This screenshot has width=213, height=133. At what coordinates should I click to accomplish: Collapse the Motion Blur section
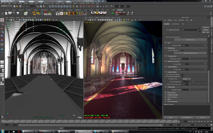coord(166,87)
